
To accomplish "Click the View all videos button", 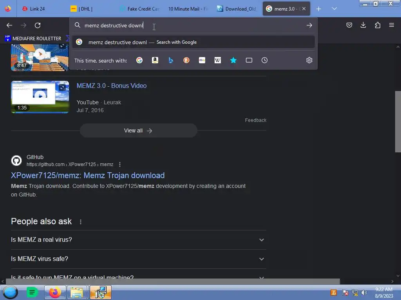I will click(138, 130).
